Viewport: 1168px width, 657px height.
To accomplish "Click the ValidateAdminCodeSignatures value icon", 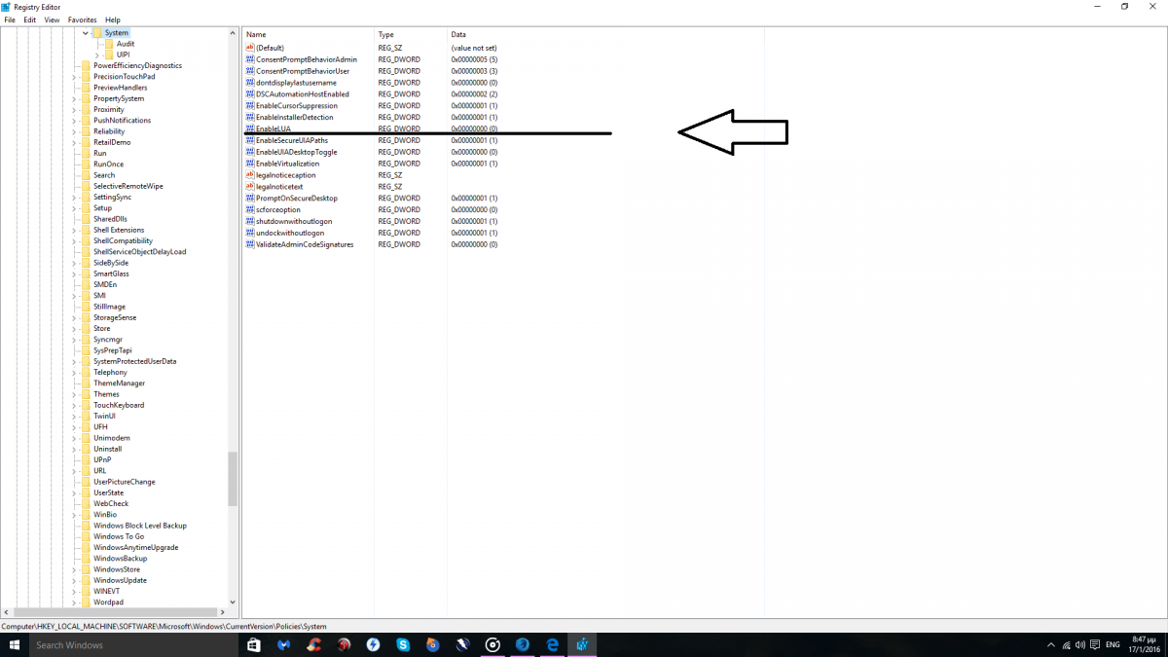I will (250, 244).
